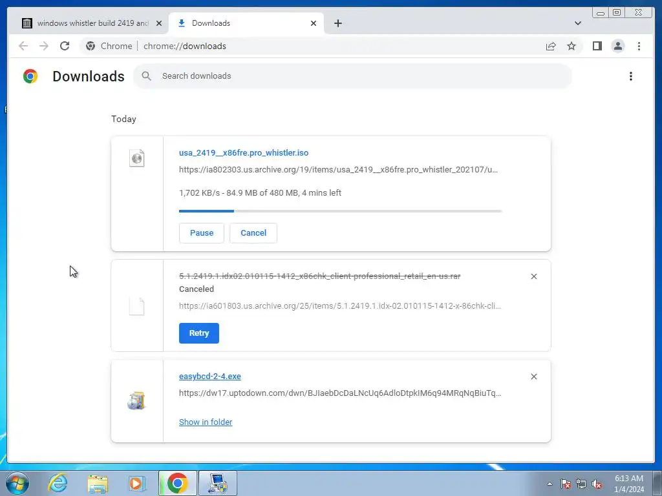The image size is (662, 496).
Task: Click the browser back arrow
Action: [x=23, y=46]
